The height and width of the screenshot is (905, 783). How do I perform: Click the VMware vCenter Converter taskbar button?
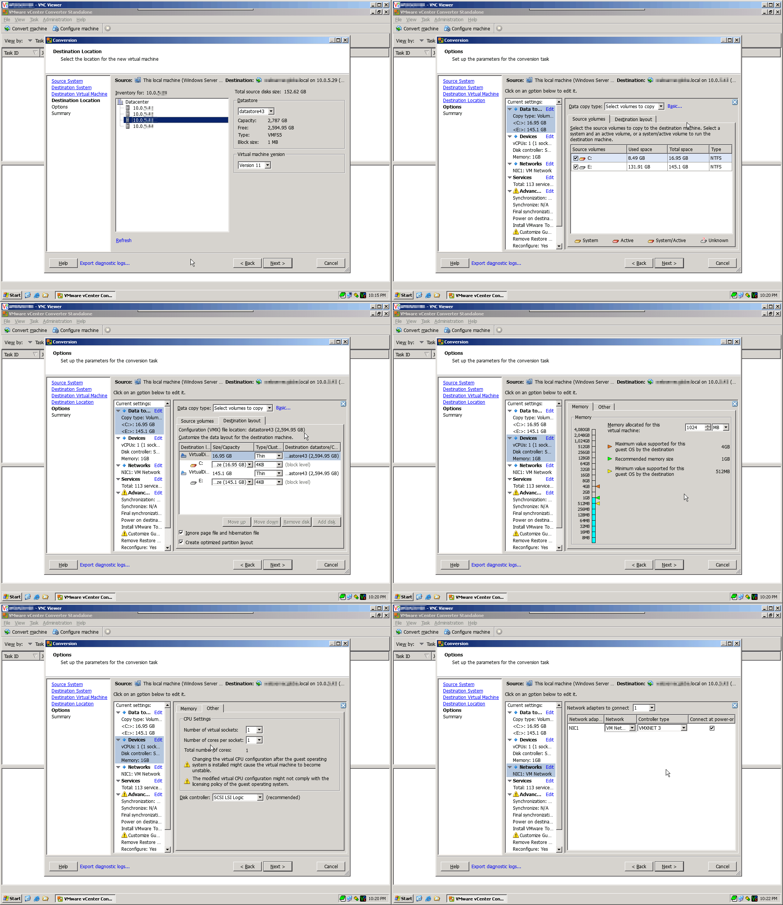click(85, 295)
